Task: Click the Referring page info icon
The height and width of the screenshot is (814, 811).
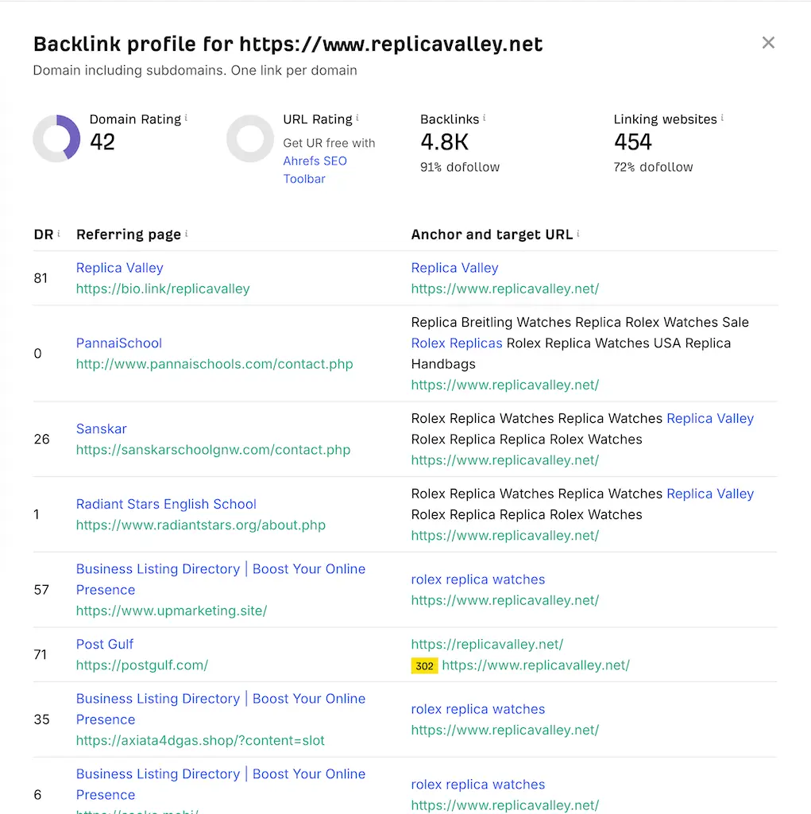Action: point(187,234)
